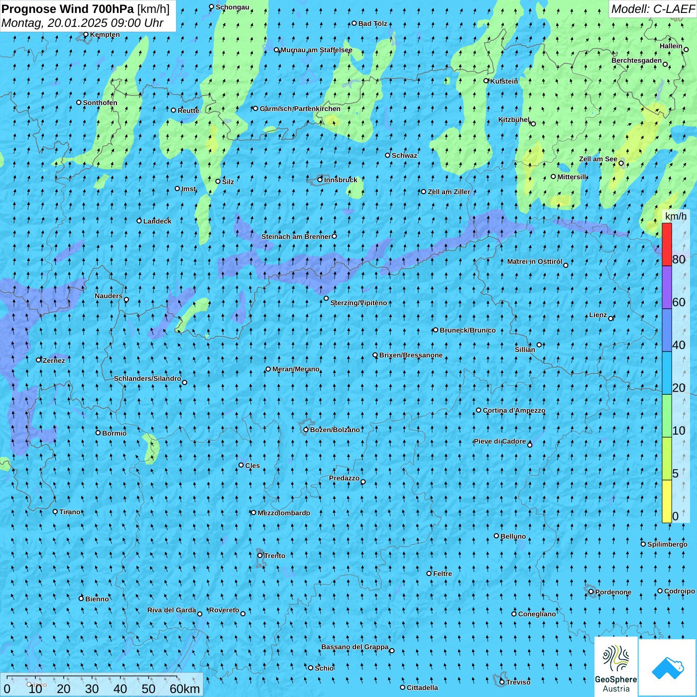The height and width of the screenshot is (697, 697).
Task: Click the Bozen/Bolzano city marker
Action: tap(306, 430)
